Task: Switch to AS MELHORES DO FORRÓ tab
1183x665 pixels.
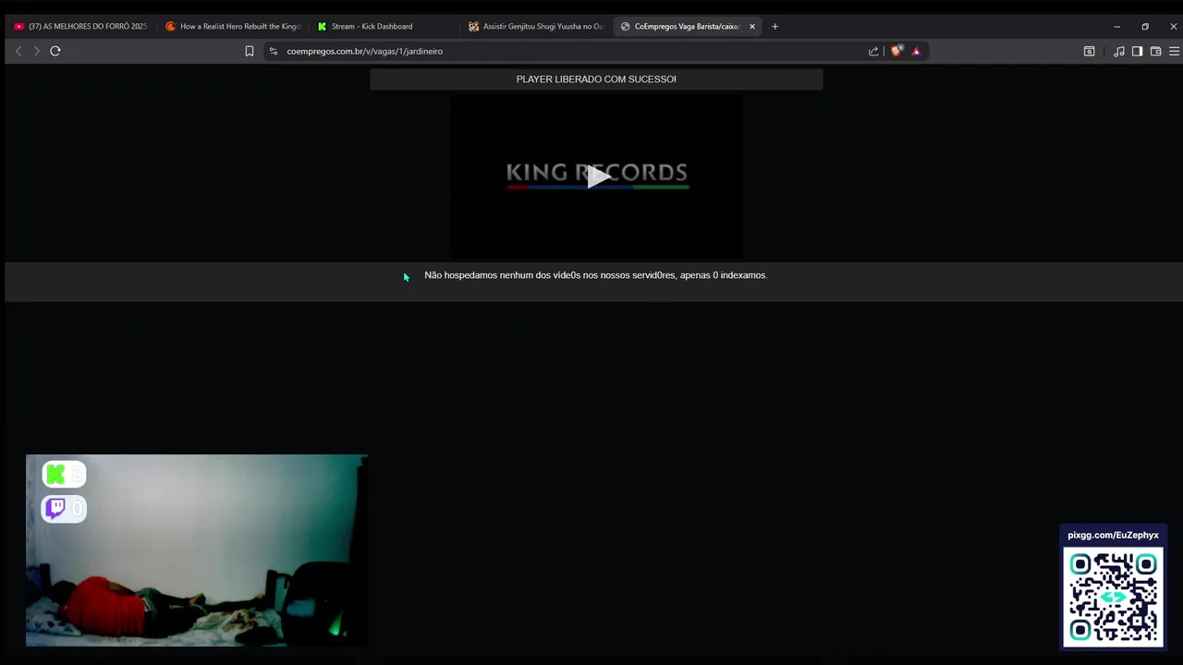Action: click(x=80, y=26)
